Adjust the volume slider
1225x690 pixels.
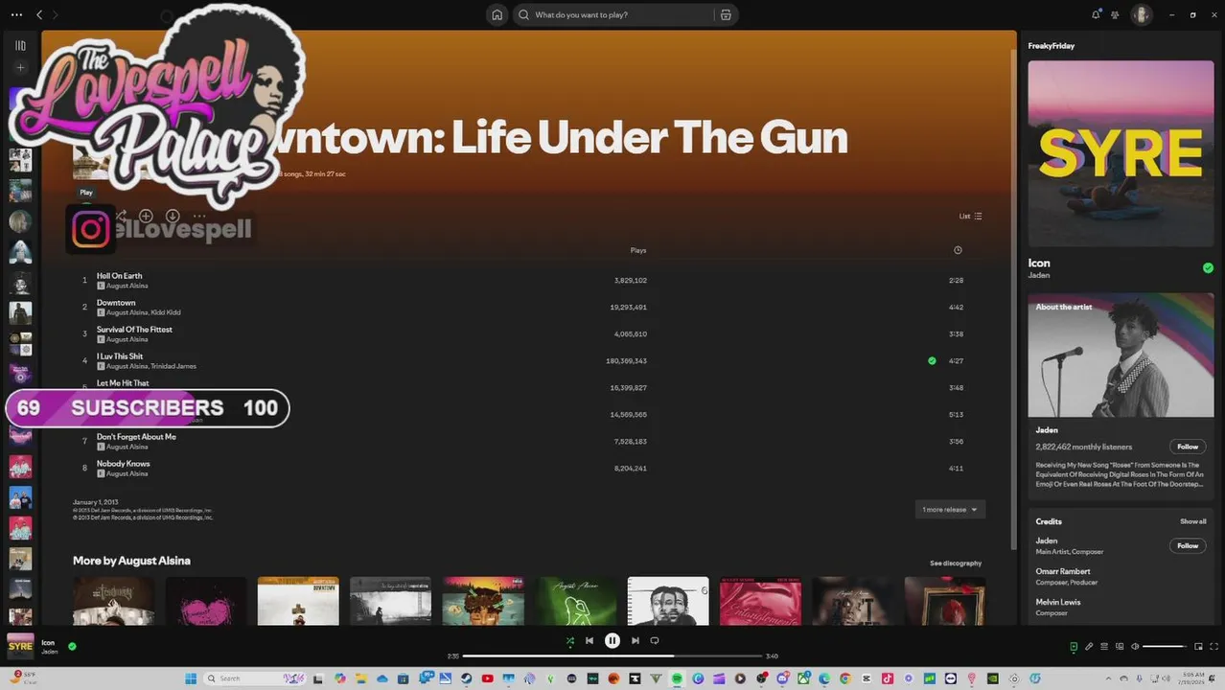point(1165,647)
